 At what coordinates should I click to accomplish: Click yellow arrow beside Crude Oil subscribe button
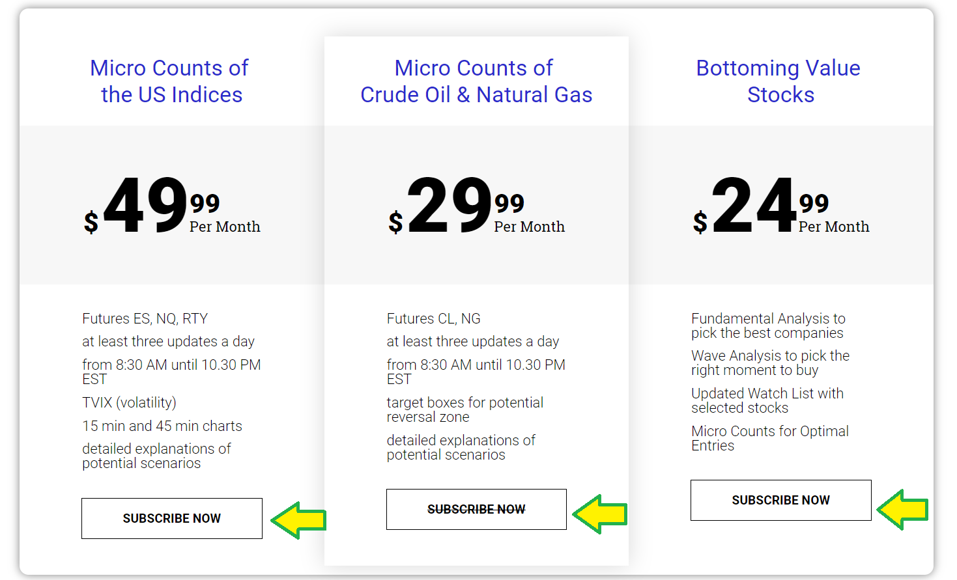[x=600, y=514]
